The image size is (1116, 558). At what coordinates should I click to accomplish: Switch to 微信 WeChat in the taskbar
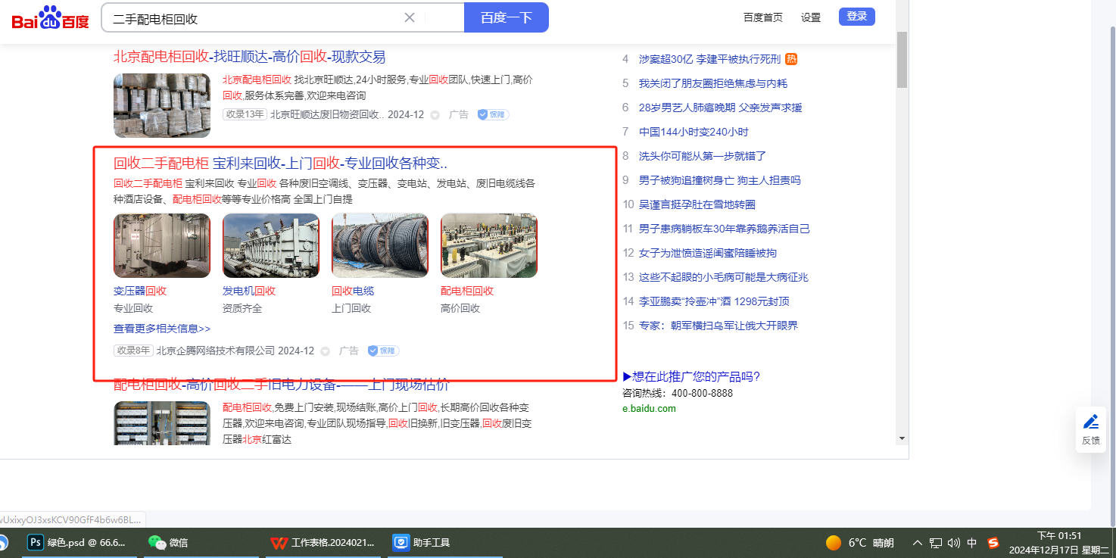[168, 542]
